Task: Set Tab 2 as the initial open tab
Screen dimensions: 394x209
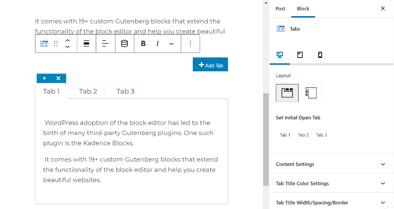Action: (303, 135)
